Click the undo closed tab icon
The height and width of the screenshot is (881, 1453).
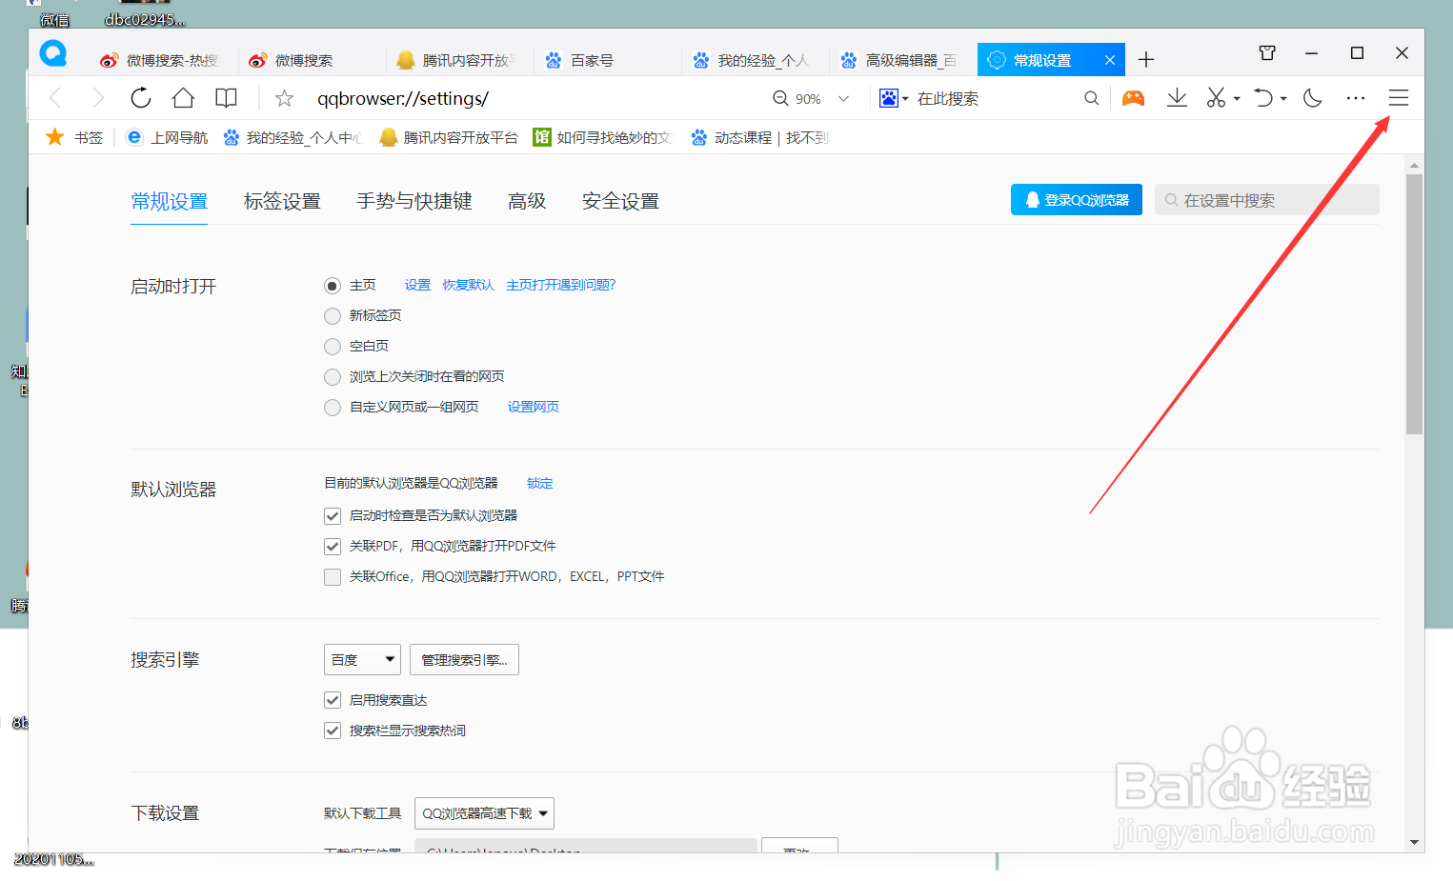1263,98
